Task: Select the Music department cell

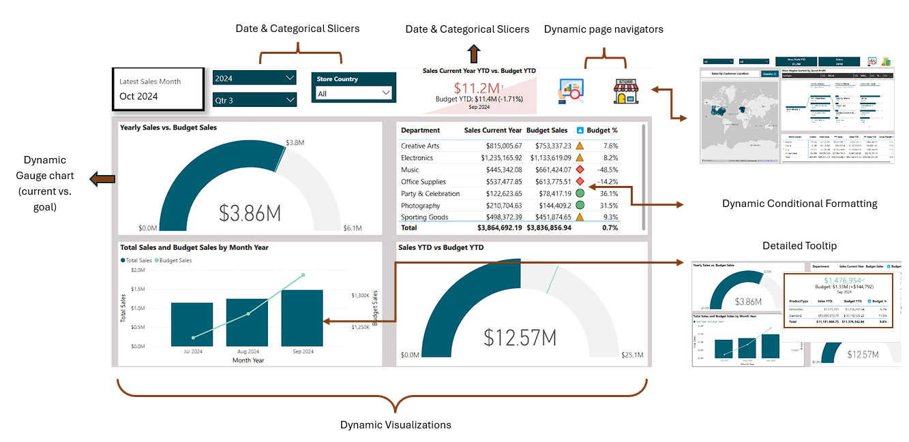Action: click(x=410, y=170)
